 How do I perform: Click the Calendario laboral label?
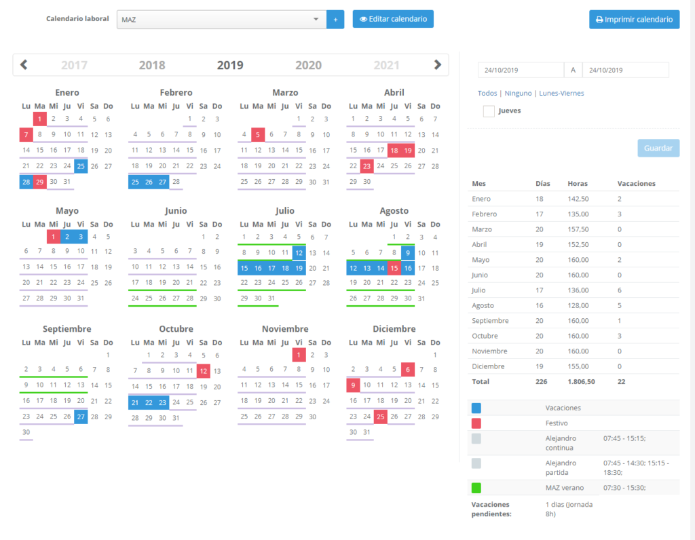tap(77, 18)
